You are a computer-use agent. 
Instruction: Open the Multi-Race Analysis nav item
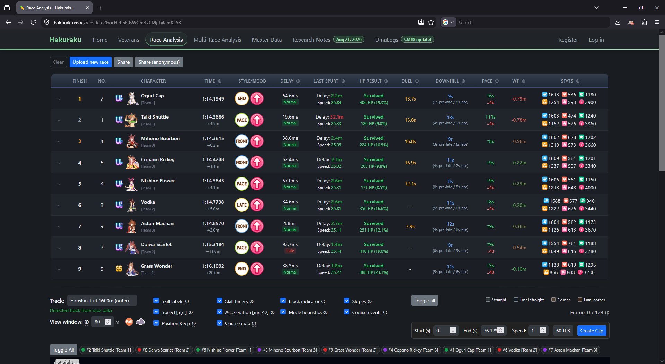click(x=217, y=40)
